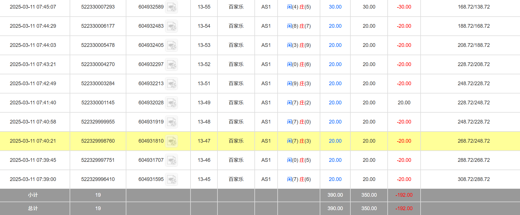520x215 pixels.
Task: Click the replay icon beside 604931919
Action: [x=172, y=122]
